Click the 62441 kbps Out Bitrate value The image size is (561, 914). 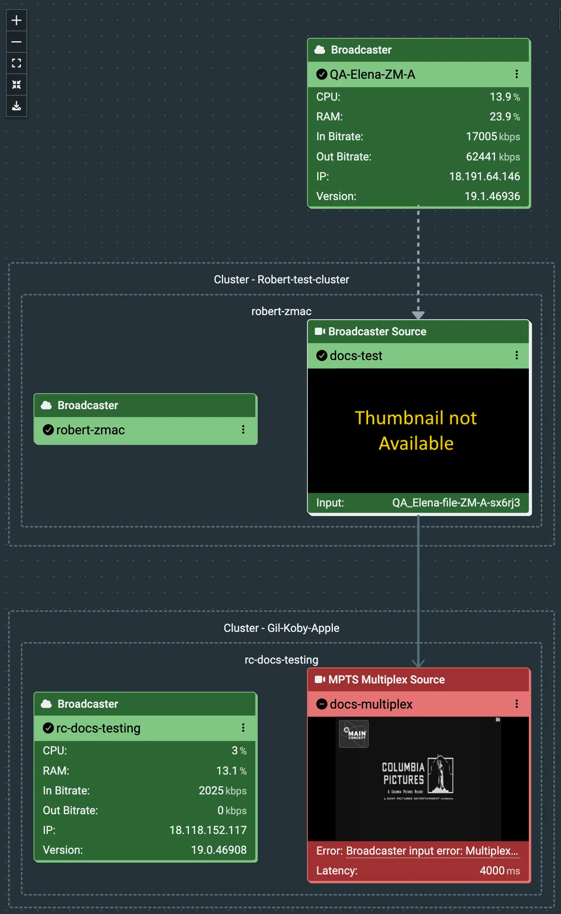(493, 157)
